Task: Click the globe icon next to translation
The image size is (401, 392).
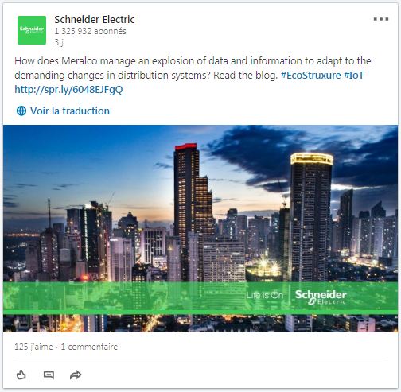Action: [21, 111]
